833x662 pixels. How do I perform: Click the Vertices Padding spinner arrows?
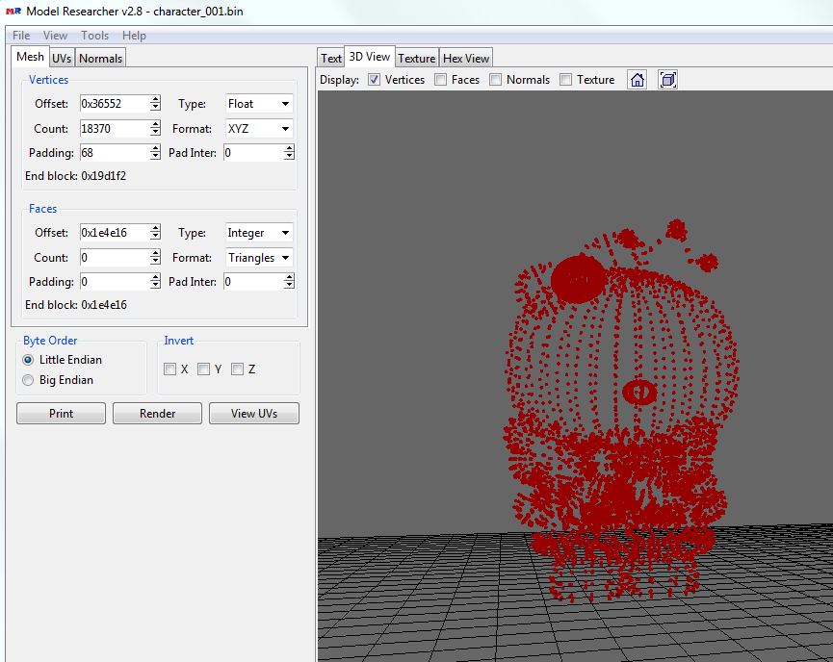pos(155,153)
